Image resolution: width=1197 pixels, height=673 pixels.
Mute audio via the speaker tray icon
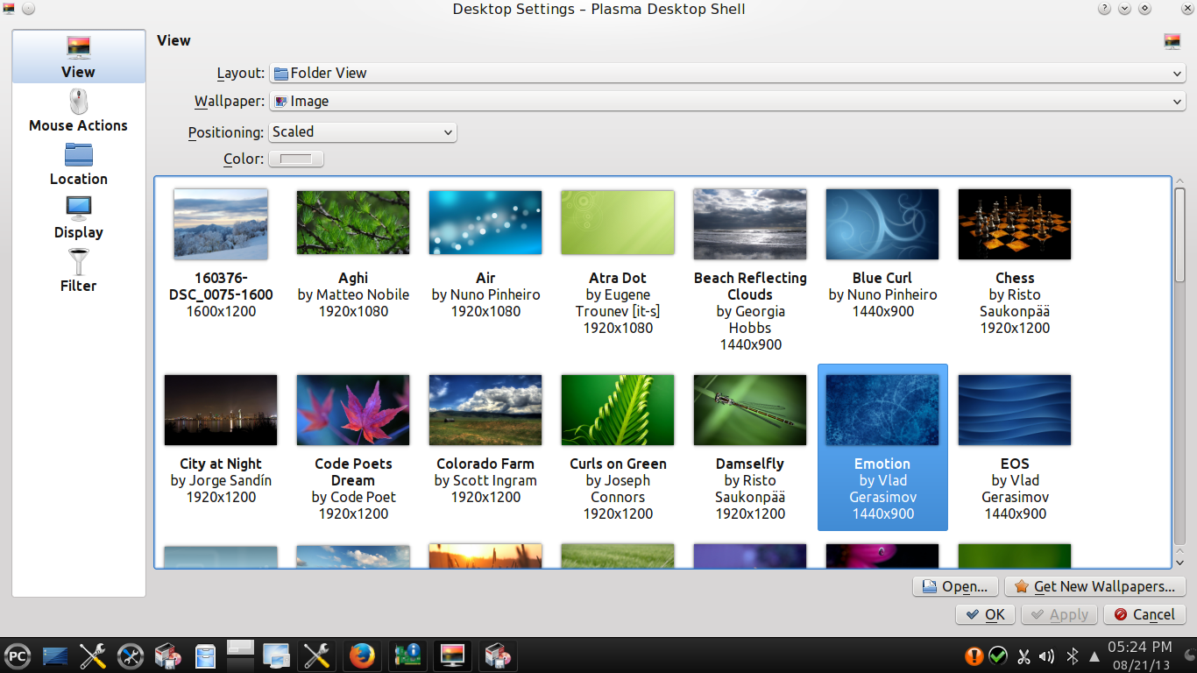tap(1046, 655)
